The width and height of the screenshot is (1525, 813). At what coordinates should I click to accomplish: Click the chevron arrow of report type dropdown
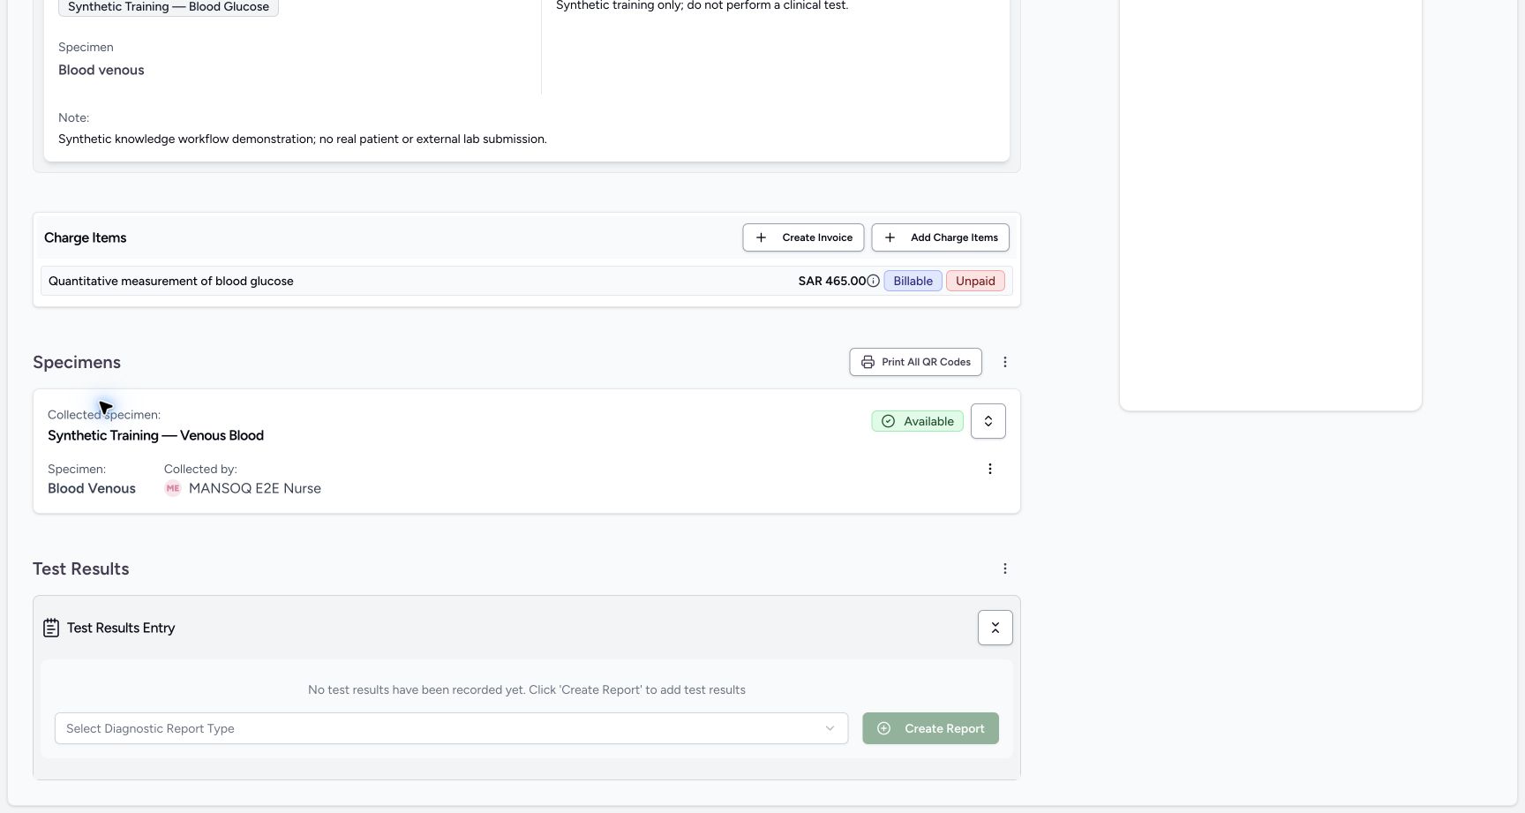tap(830, 728)
